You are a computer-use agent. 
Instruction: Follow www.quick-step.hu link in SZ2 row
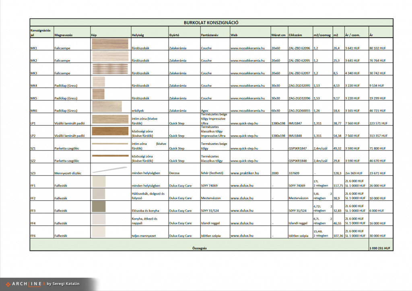(x=244, y=161)
